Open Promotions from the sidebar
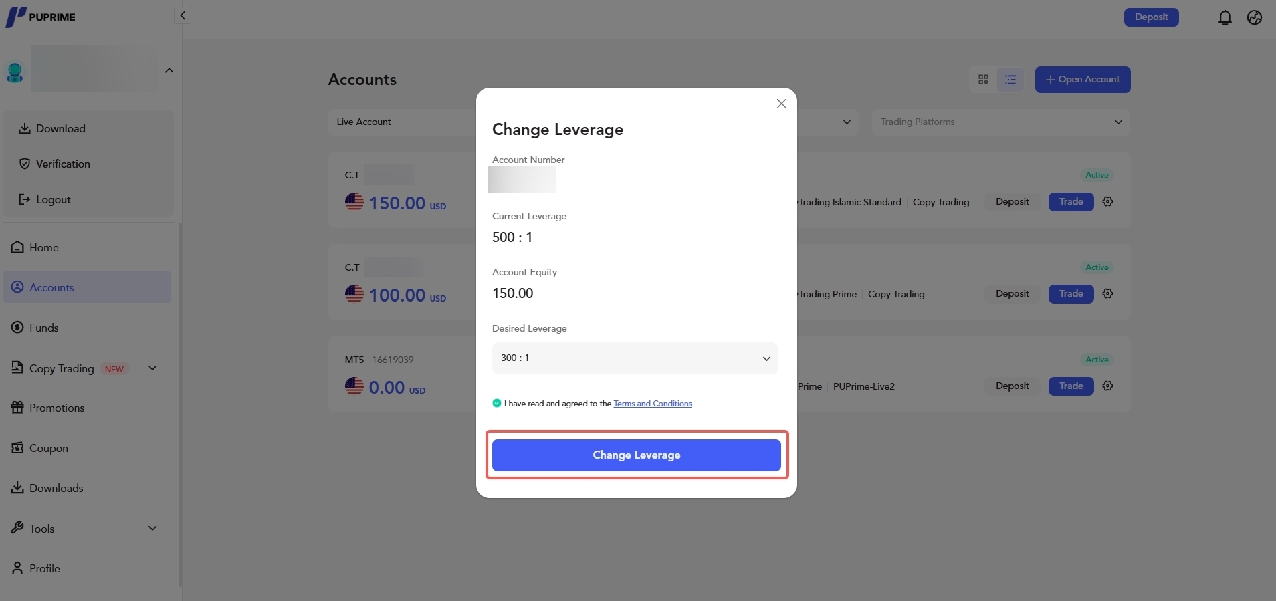This screenshot has width=1276, height=601. pyautogui.click(x=57, y=408)
